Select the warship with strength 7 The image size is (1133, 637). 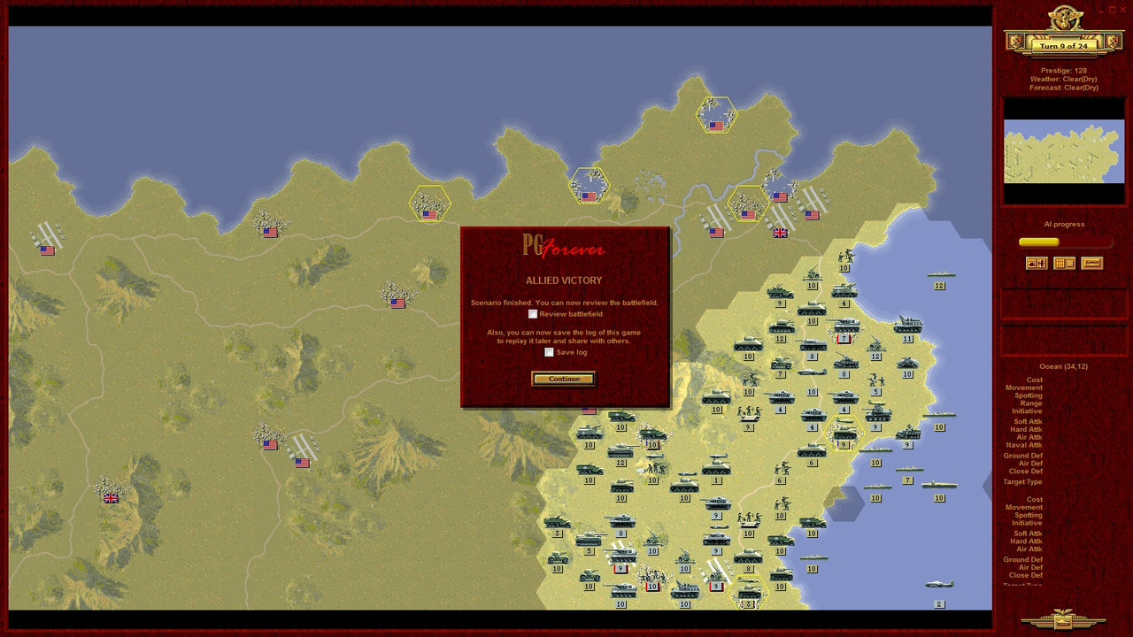[907, 473]
